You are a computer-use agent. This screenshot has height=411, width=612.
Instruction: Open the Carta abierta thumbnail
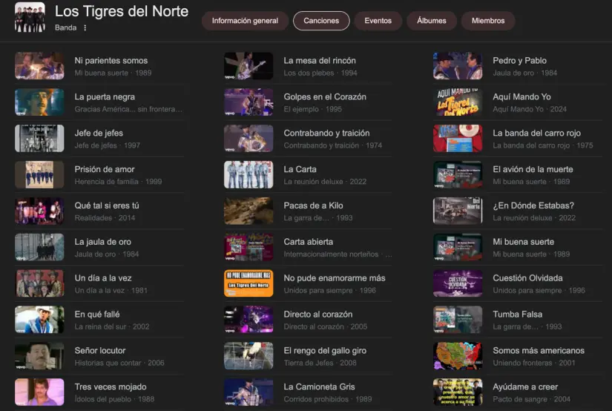(249, 248)
